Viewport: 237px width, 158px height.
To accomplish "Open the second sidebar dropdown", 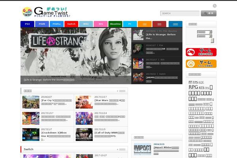I will 205,36.
